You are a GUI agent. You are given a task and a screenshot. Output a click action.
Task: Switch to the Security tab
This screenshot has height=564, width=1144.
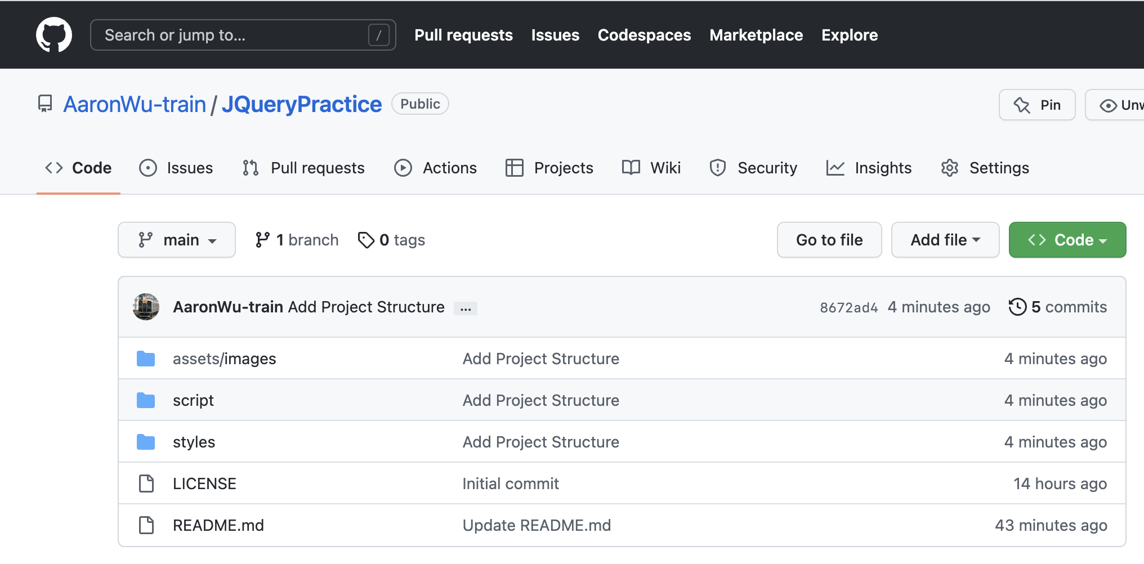754,168
